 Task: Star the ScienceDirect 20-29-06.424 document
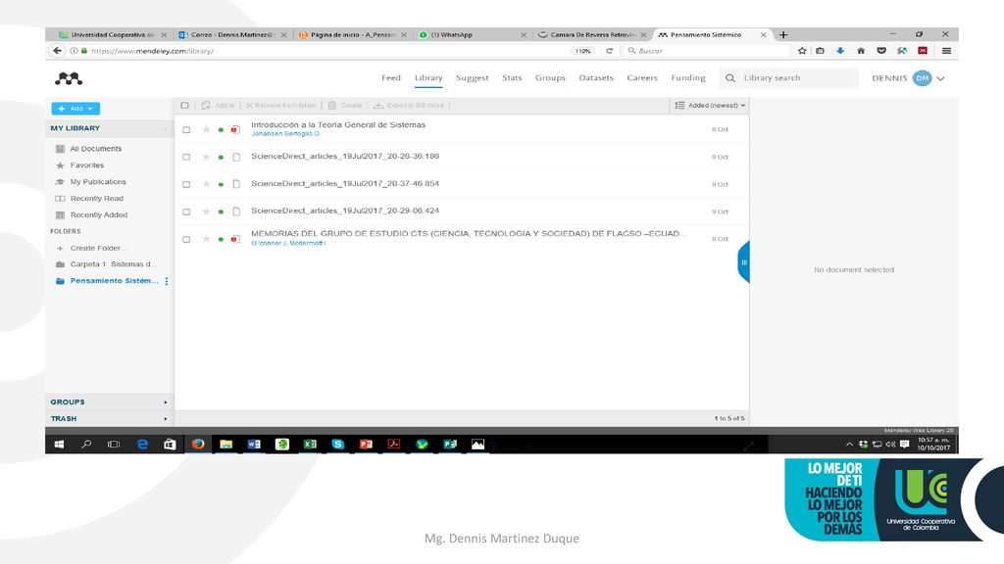pos(206,211)
